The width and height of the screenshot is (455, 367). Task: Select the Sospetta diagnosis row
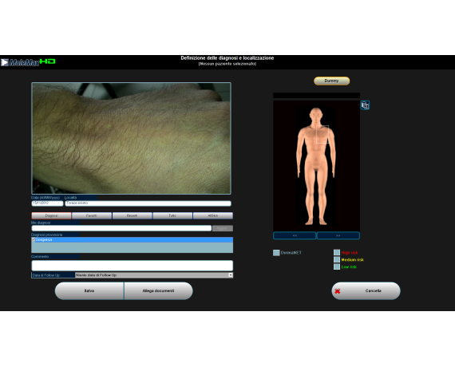coord(132,239)
